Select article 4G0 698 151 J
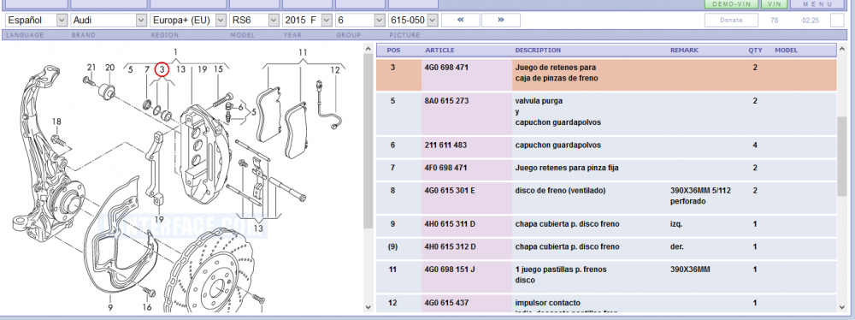The height and width of the screenshot is (320, 855). click(450, 270)
